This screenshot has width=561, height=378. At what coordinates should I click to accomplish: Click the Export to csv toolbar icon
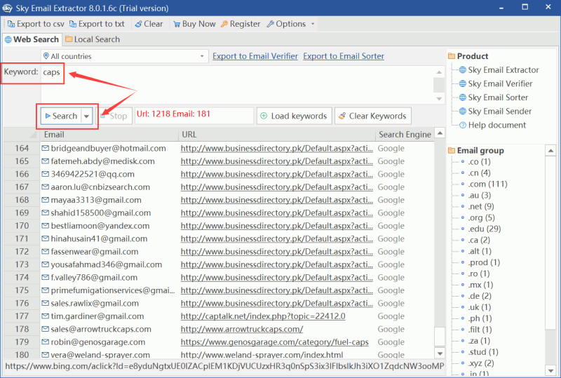[x=11, y=24]
